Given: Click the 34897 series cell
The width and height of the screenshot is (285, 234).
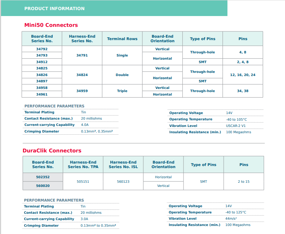Looking at the screenshot, I should (x=42, y=81).
